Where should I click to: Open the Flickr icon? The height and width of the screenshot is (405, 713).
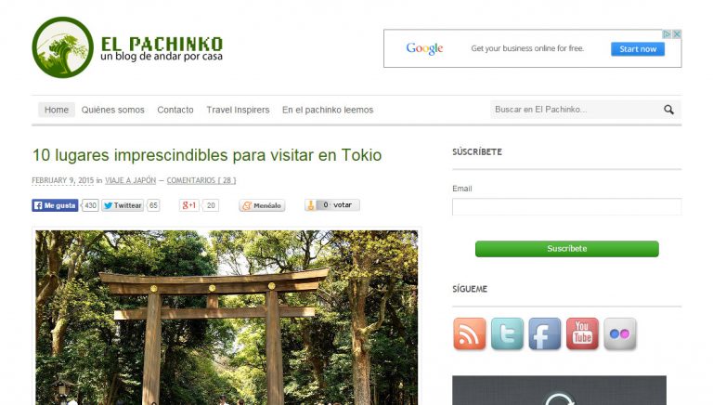[620, 334]
